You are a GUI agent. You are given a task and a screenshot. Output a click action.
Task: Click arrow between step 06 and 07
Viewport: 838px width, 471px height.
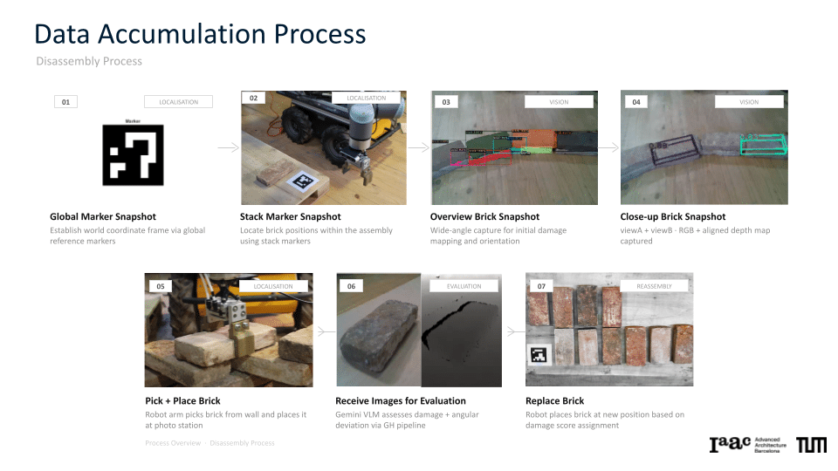click(515, 331)
